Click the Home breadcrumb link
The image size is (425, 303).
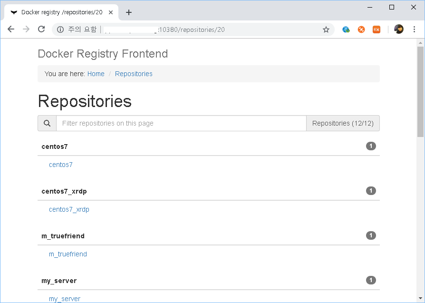tap(96, 74)
